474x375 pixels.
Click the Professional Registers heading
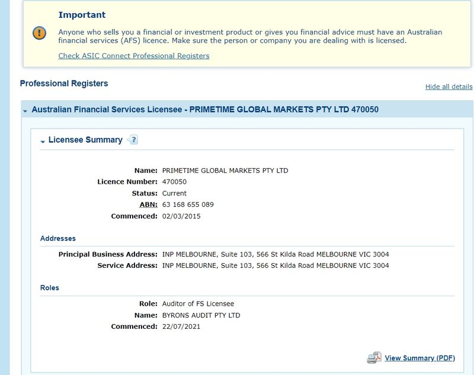[x=64, y=84]
